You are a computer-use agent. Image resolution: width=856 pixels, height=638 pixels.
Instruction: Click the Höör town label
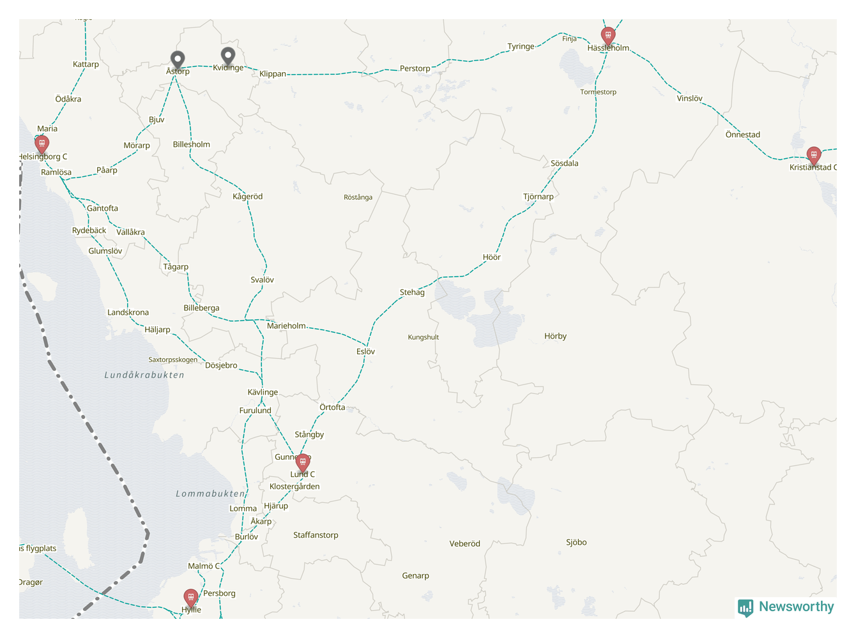(x=491, y=257)
